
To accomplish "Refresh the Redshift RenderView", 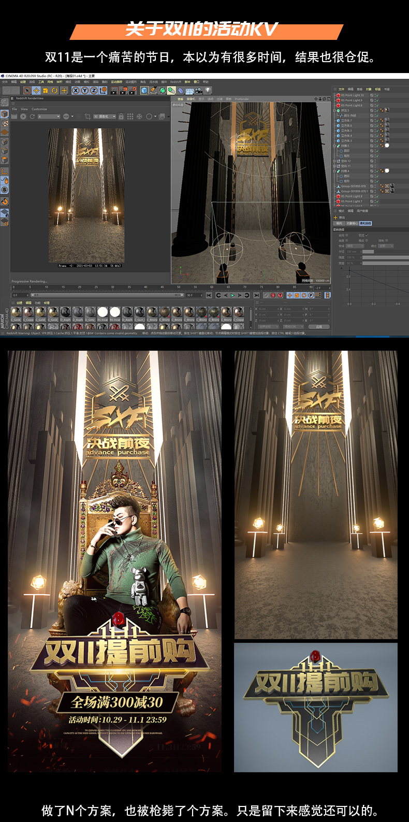I will pos(32,117).
